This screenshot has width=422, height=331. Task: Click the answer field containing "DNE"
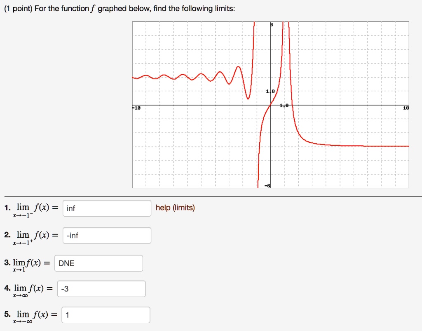pyautogui.click(x=98, y=263)
